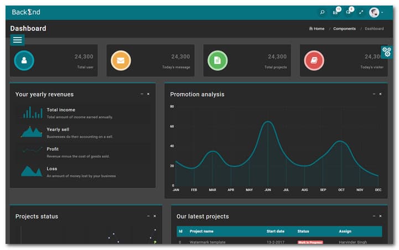This screenshot has height=250, width=399.
Task: Click the Profit line chart icon
Action: pos(32,150)
